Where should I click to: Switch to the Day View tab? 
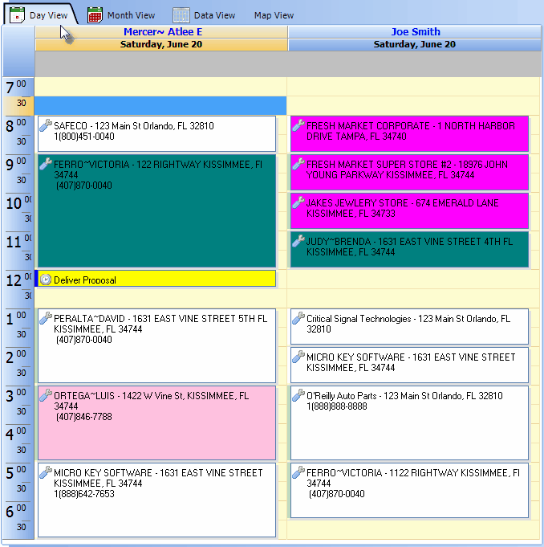[x=40, y=15]
